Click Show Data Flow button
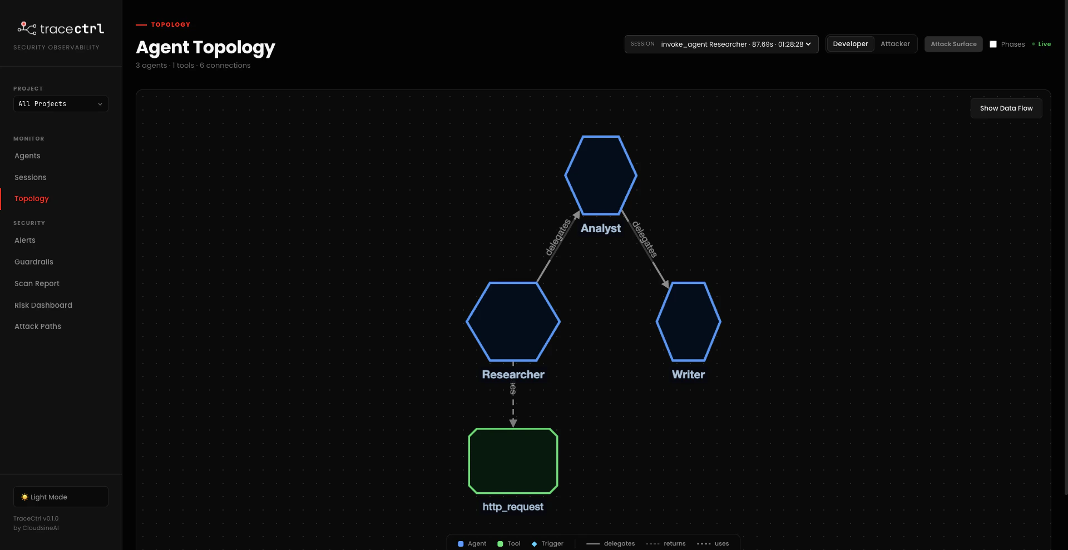 tap(1006, 108)
